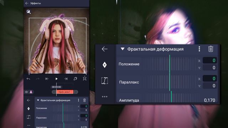Collapse Фрактальная деформация in the small panel
Viewport: 228px width, 128px height.
(38, 100)
